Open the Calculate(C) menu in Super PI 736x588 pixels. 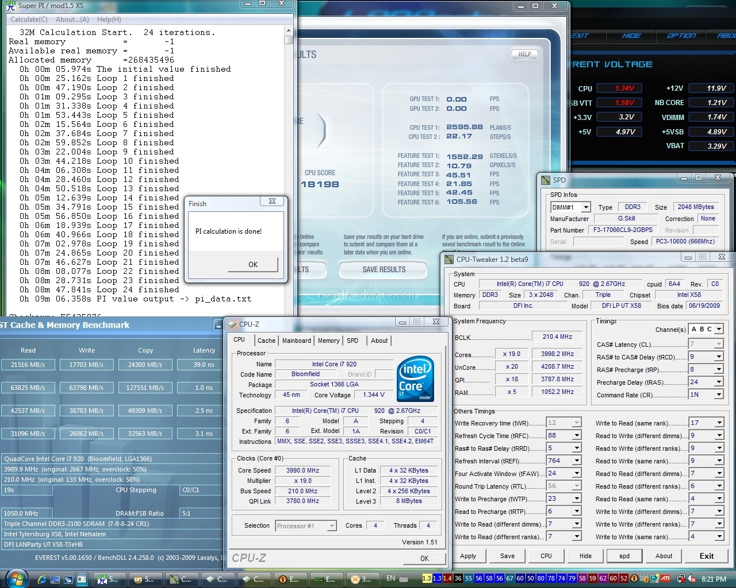(x=29, y=20)
